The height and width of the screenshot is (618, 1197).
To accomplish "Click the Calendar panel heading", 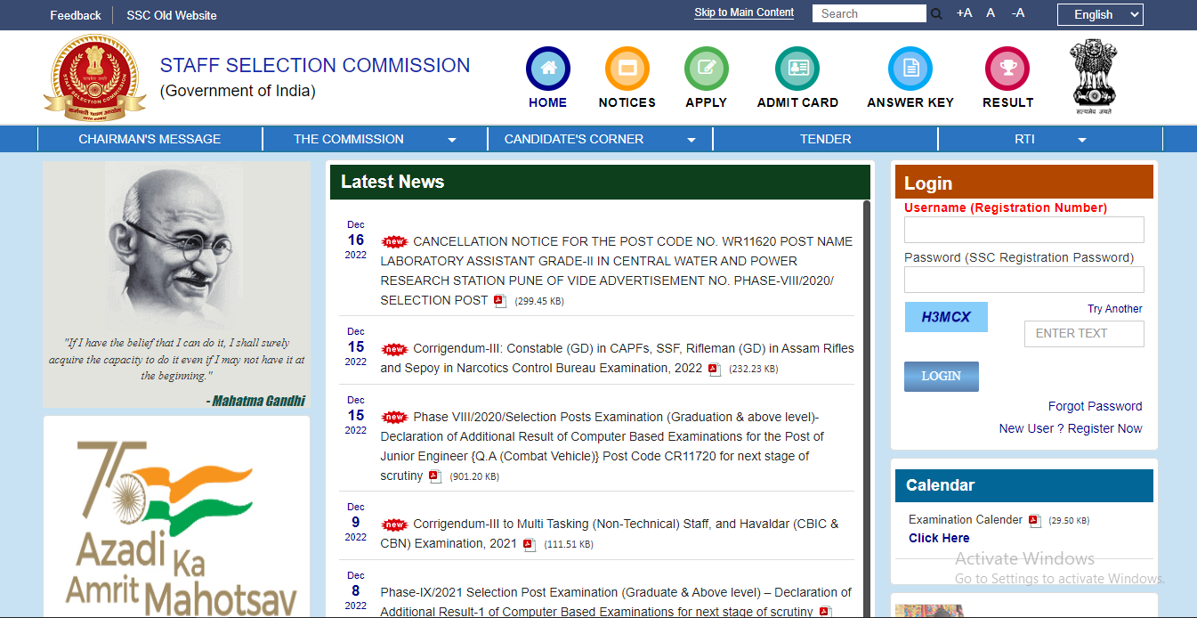I will [x=1024, y=485].
